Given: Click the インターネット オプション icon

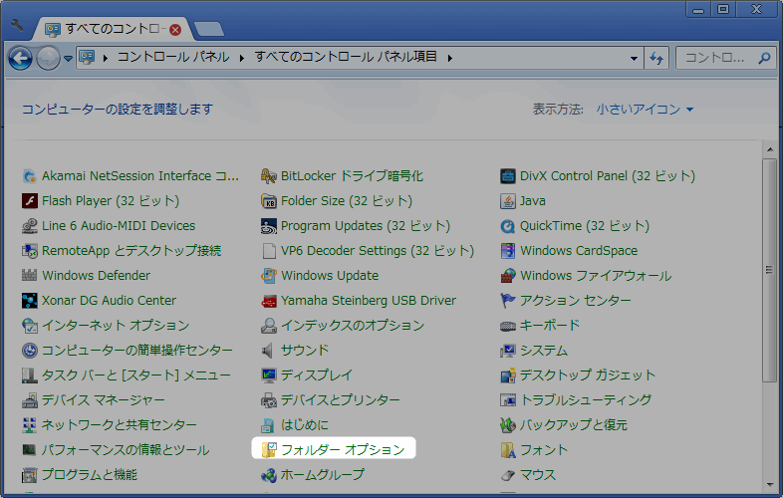Looking at the screenshot, I should click(x=30, y=326).
